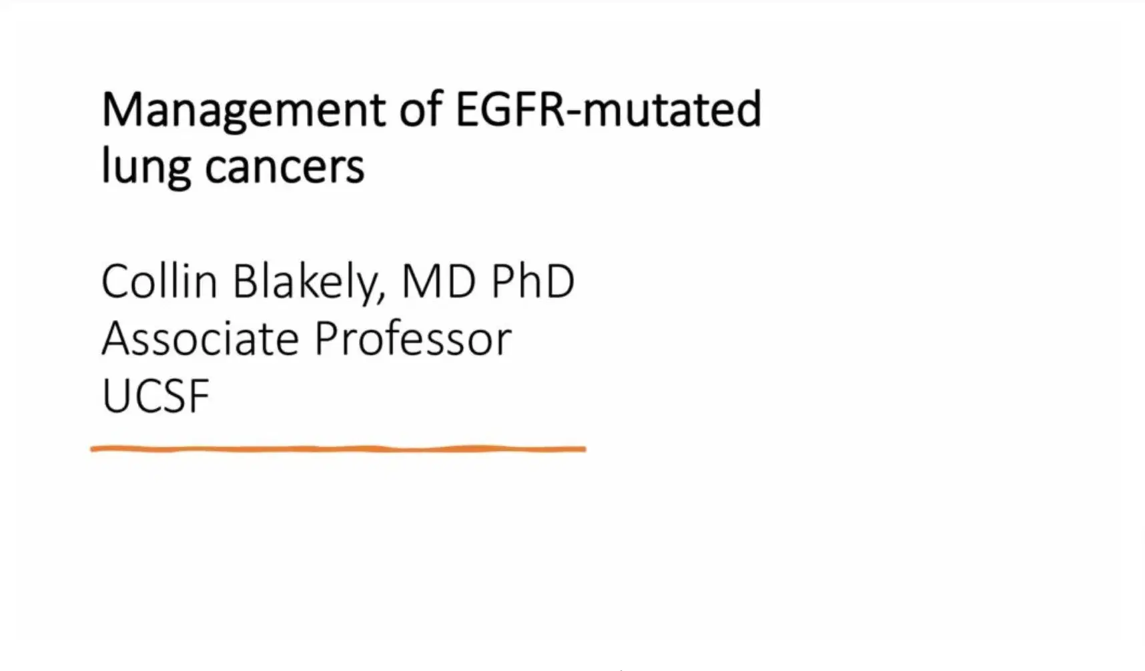Click the "UCSF" affiliation text

pyautogui.click(x=156, y=396)
